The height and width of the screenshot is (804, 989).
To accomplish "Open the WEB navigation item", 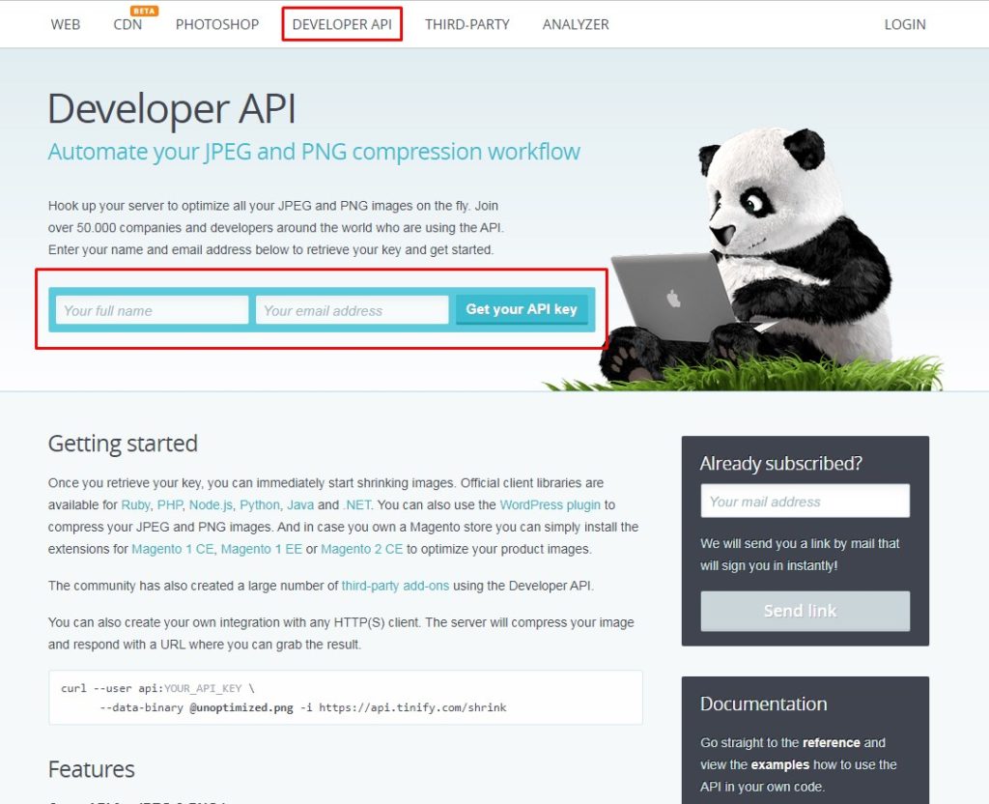I will pyautogui.click(x=65, y=24).
